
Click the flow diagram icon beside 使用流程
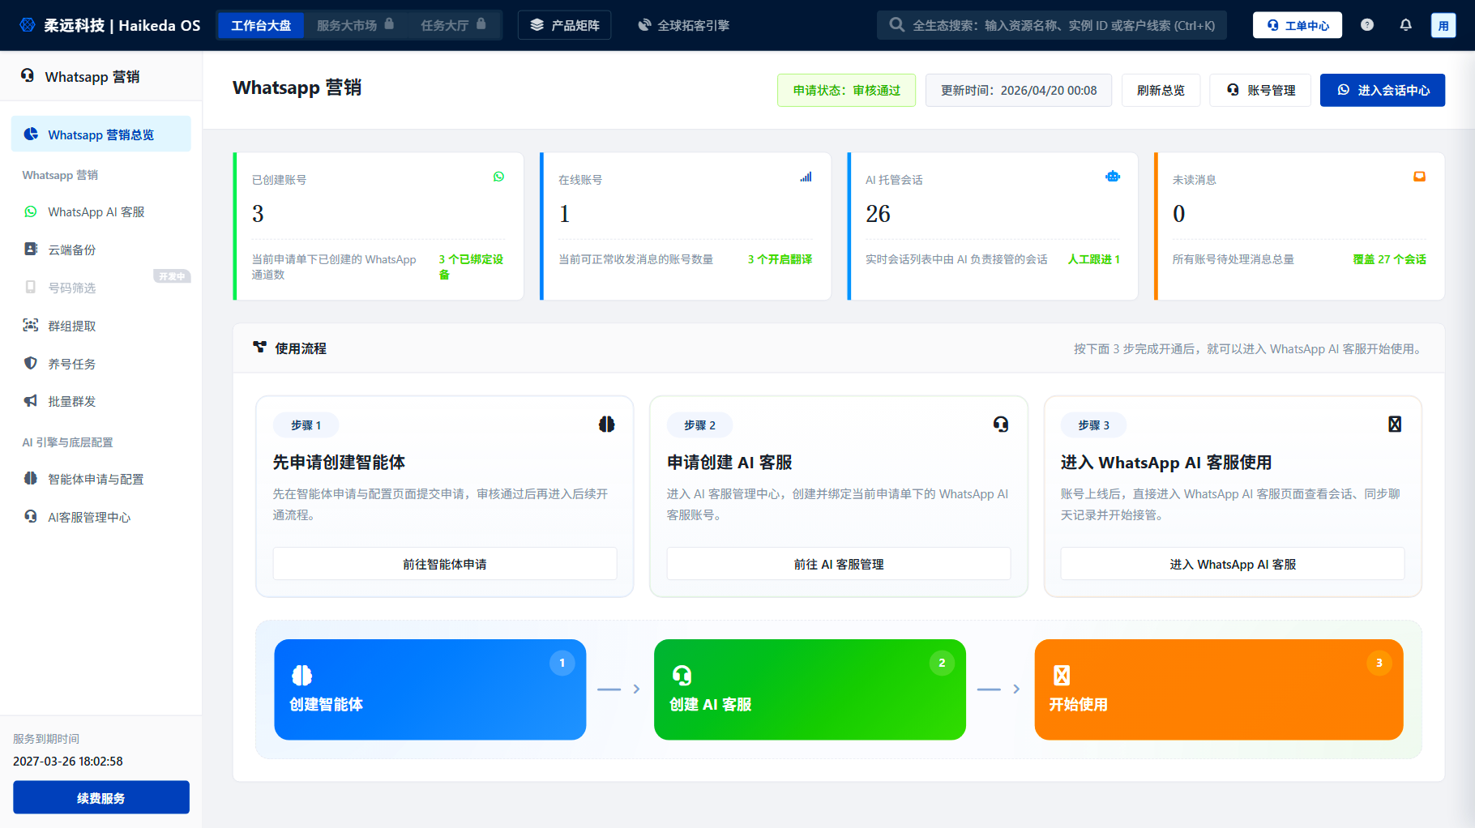coord(259,347)
